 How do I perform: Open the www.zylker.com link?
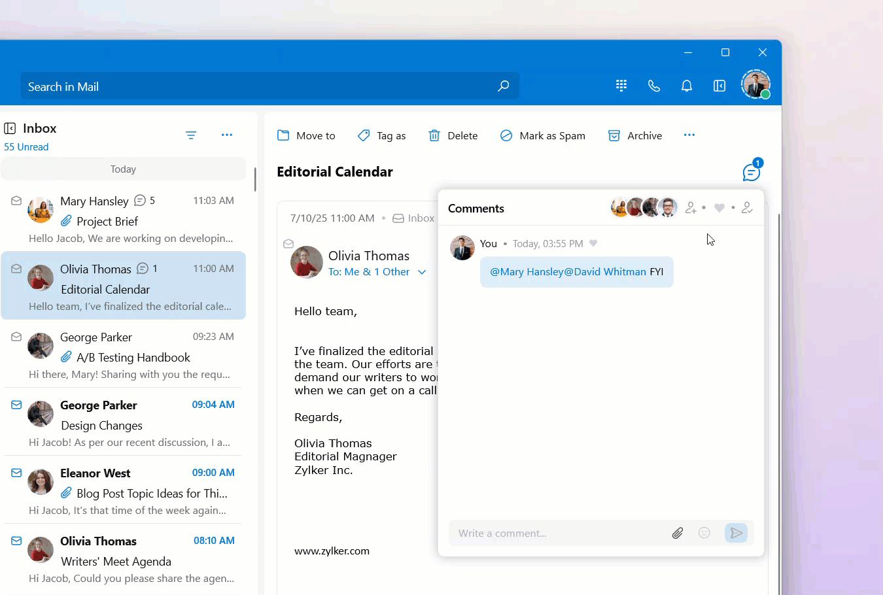click(x=332, y=551)
